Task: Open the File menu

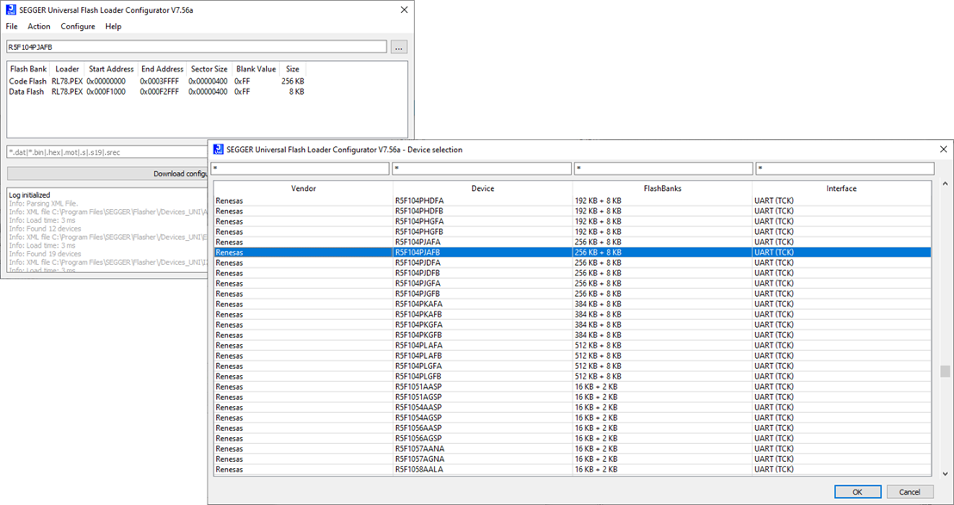Action: point(11,27)
